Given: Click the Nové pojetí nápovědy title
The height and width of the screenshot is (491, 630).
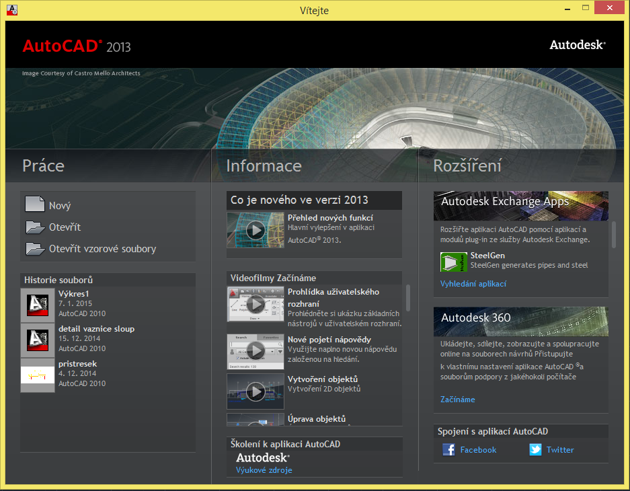Looking at the screenshot, I should pos(329,340).
